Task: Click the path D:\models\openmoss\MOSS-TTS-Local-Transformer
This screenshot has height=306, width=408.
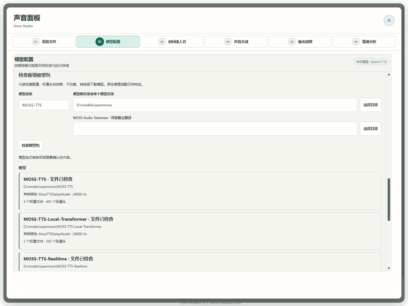Action: point(62,227)
